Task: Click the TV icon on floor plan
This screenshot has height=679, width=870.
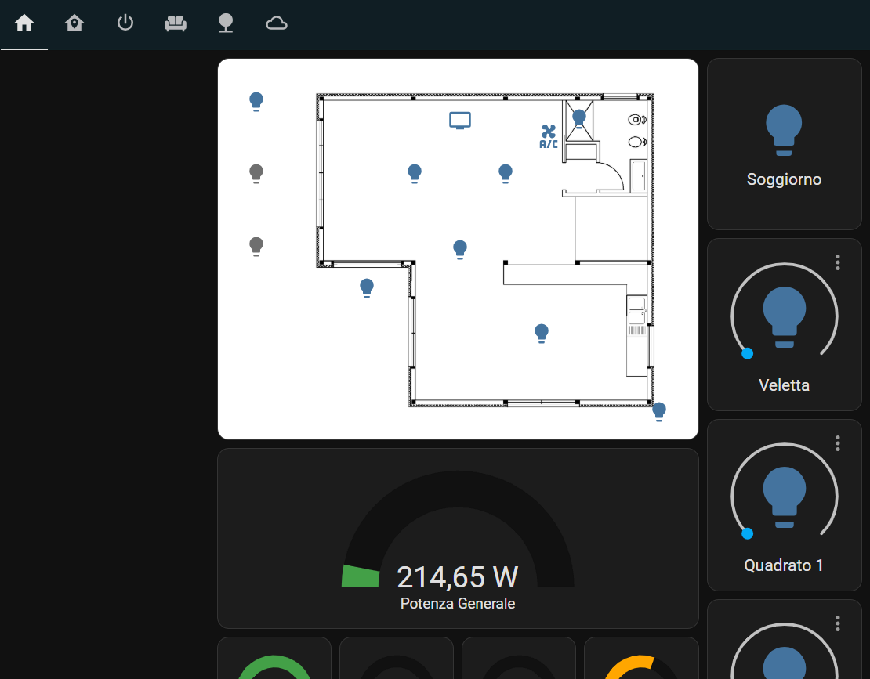Action: (460, 121)
